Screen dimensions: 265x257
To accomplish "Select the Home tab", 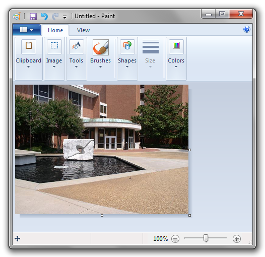I will pyautogui.click(x=55, y=30).
